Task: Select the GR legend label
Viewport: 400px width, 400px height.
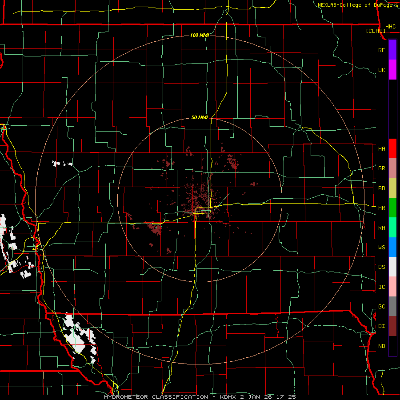Action: coord(381,168)
